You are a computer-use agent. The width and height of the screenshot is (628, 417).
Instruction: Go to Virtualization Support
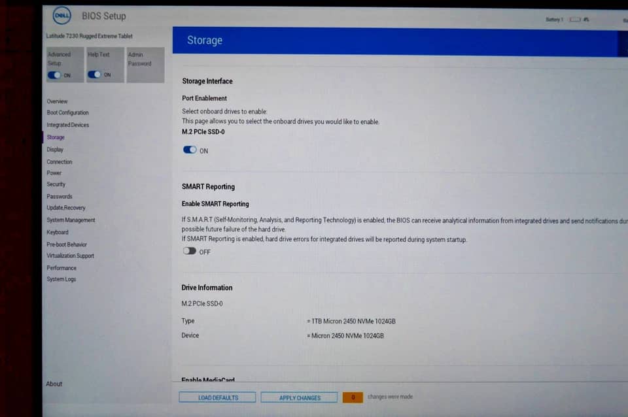click(x=70, y=256)
